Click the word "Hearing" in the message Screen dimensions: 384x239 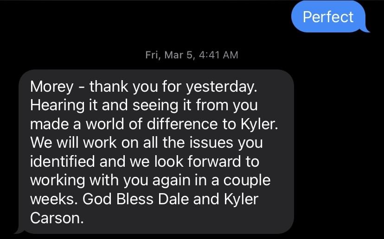pyautogui.click(x=57, y=106)
